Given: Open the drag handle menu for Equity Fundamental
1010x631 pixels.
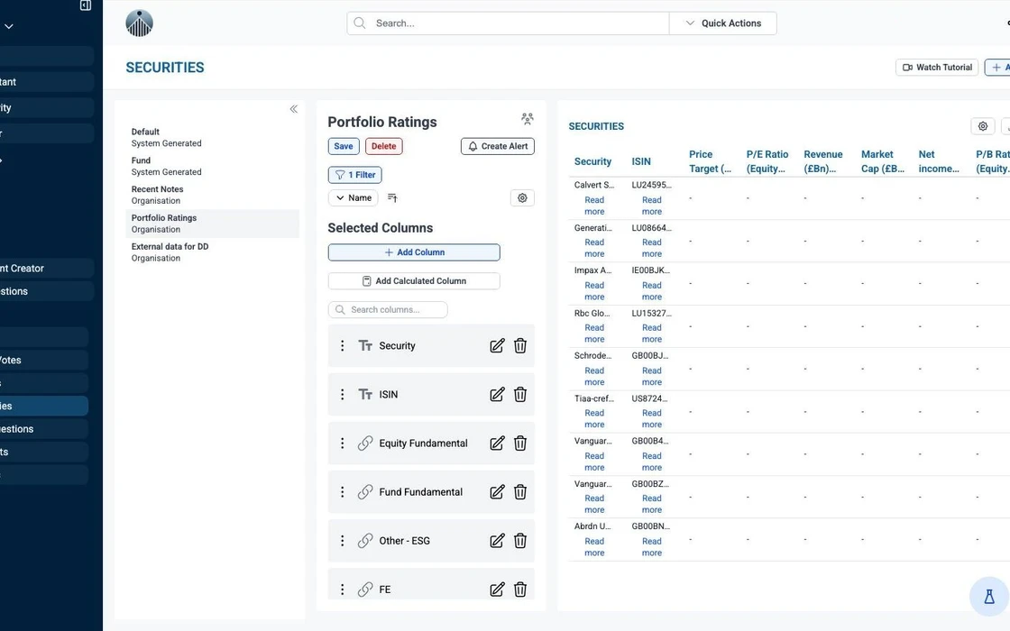Looking at the screenshot, I should point(342,443).
